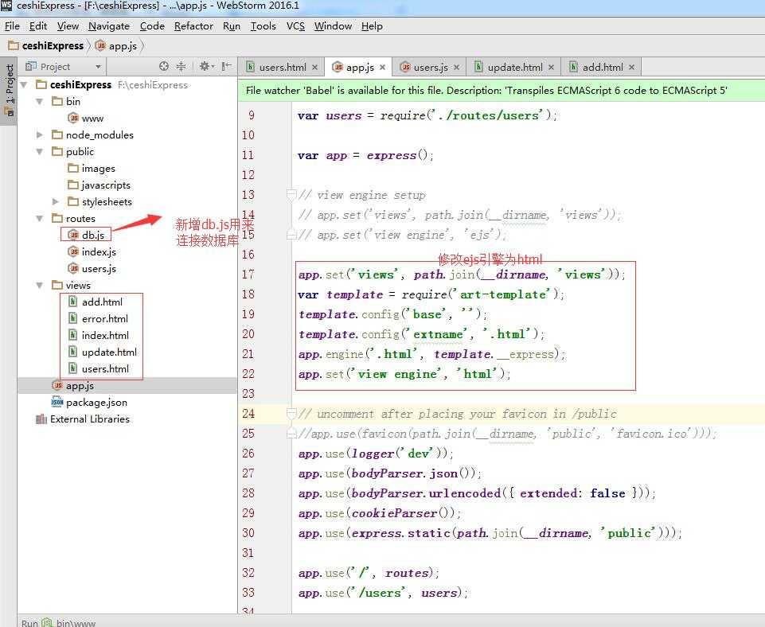Click the fold end marker at line 15

click(291, 235)
